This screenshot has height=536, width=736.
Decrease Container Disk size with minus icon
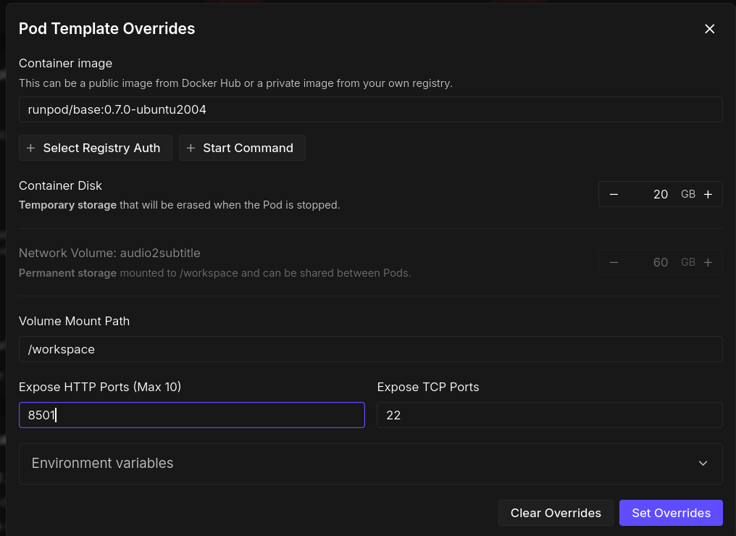(614, 194)
